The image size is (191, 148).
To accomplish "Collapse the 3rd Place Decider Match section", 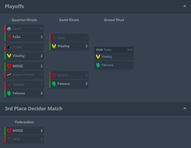I will [185, 108].
